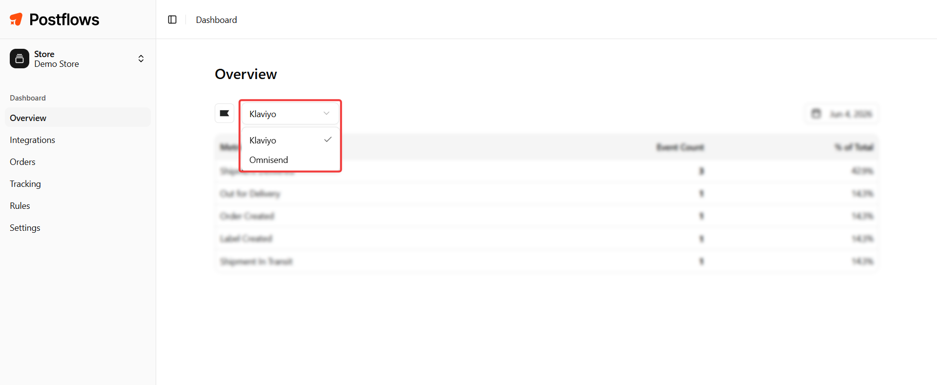The image size is (937, 385).
Task: Click the calendar icon in date picker
Action: tap(816, 114)
